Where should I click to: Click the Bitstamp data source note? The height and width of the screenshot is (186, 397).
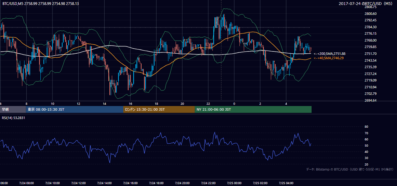tap(350, 169)
